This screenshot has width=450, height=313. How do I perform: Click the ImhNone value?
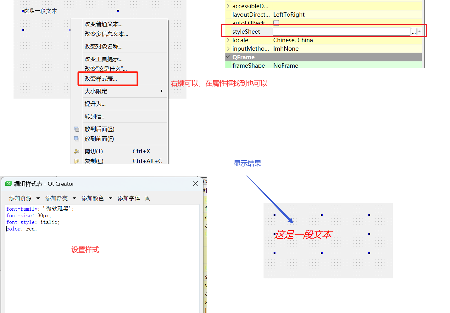286,48
